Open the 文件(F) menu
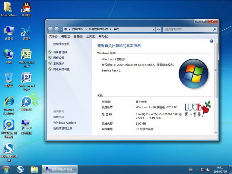 click(53, 36)
